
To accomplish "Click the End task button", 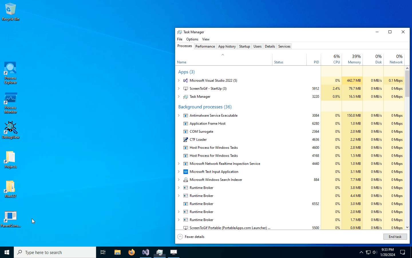I will coord(395,237).
